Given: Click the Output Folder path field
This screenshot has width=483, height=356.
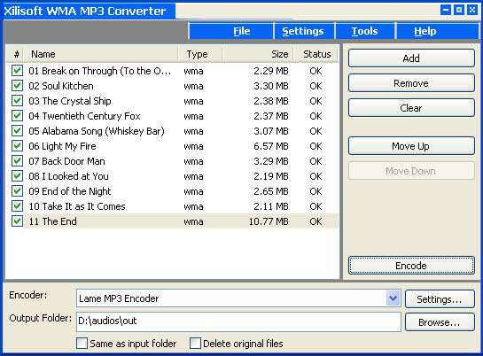Looking at the screenshot, I should 238,321.
